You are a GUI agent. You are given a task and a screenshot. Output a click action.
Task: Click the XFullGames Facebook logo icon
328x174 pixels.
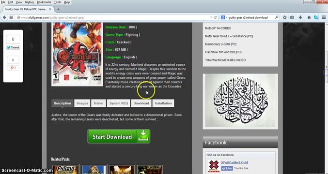(x=214, y=166)
